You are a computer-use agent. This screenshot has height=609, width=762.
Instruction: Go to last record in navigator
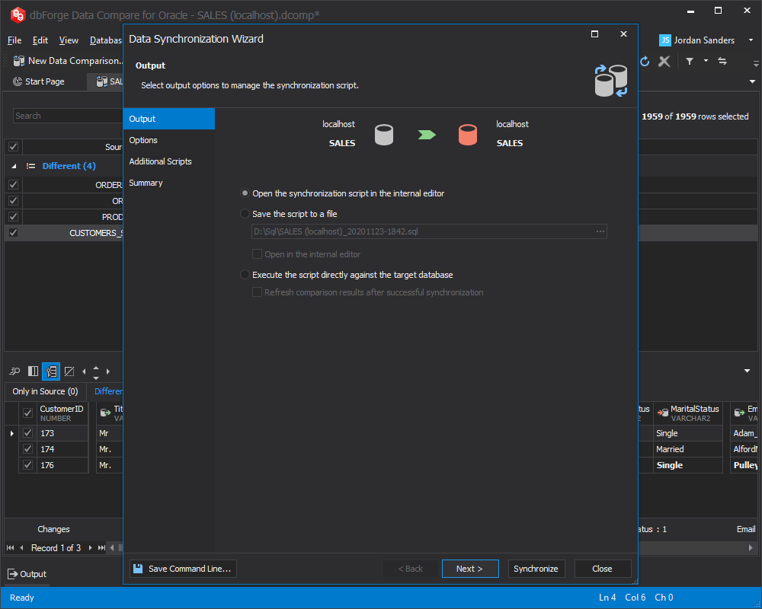point(101,548)
